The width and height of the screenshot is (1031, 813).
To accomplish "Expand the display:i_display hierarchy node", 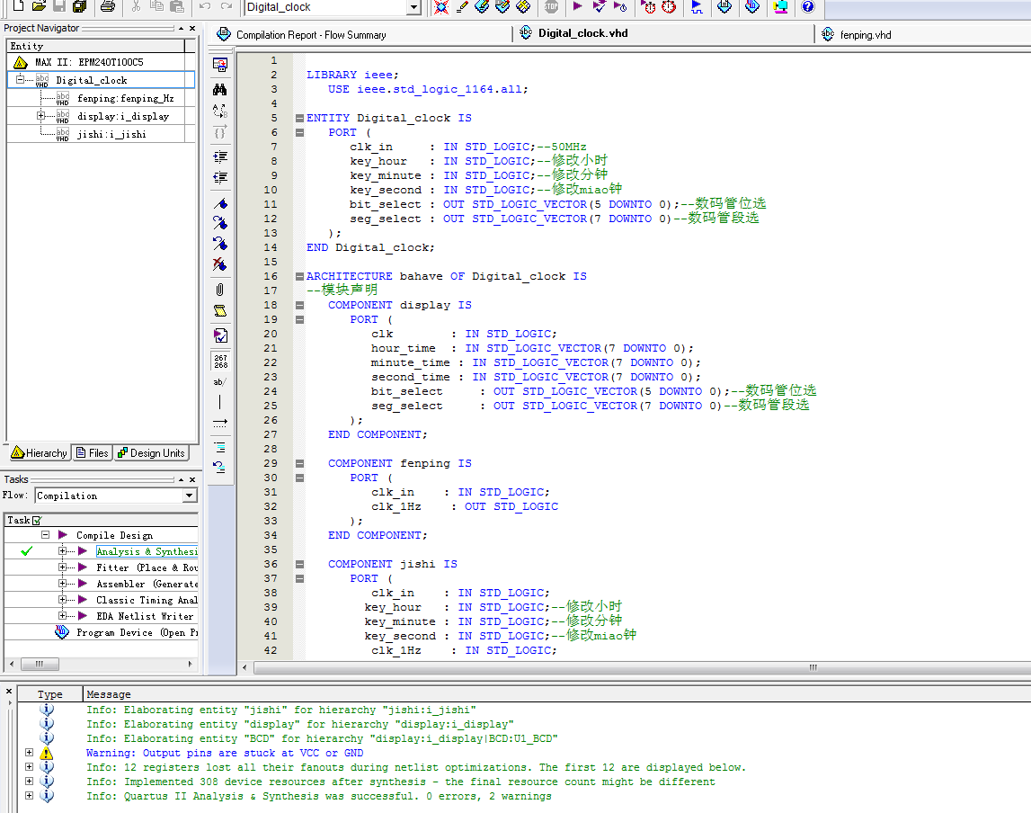I will (x=41, y=116).
